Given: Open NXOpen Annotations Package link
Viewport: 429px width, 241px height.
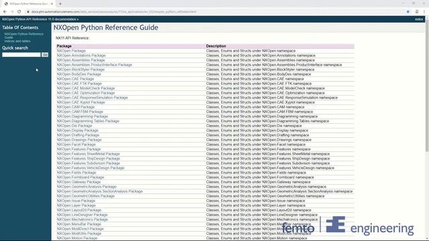Looking at the screenshot, I should coord(81,56).
